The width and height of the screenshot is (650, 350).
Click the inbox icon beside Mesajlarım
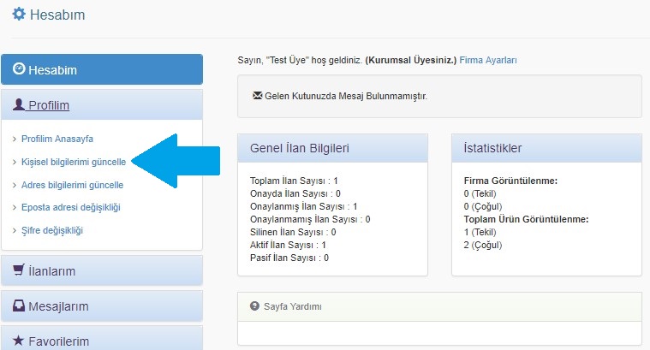pyautogui.click(x=19, y=306)
